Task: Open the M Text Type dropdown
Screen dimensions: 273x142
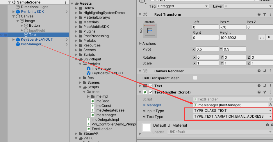Action: coord(233,116)
